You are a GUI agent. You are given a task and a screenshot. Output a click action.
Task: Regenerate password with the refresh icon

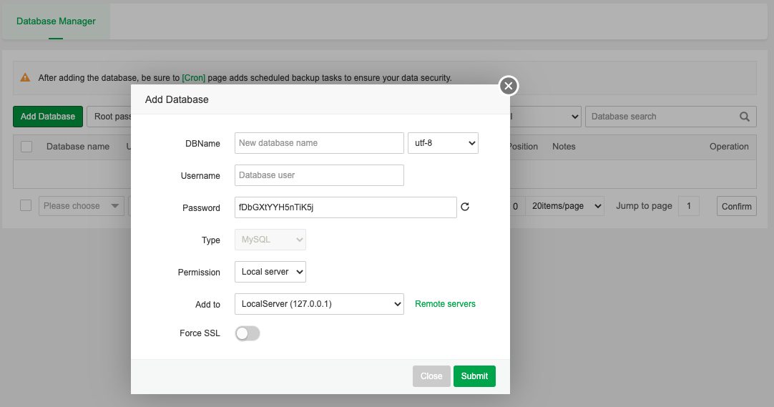(465, 207)
